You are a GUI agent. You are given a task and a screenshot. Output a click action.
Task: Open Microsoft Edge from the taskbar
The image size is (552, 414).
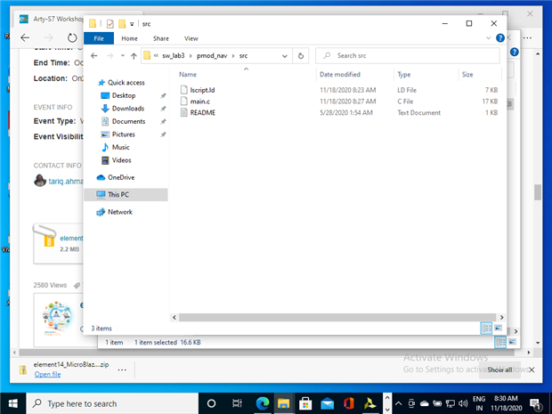pyautogui.click(x=263, y=403)
